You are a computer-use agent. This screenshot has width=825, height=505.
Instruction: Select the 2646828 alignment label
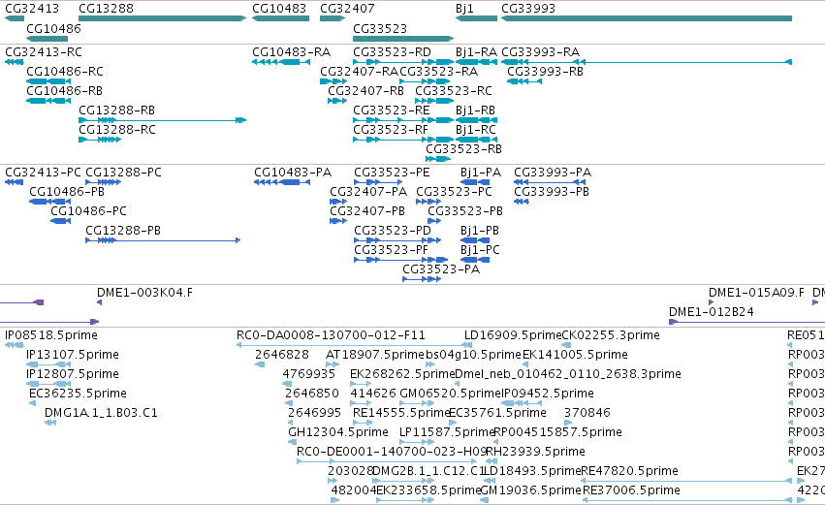282,355
